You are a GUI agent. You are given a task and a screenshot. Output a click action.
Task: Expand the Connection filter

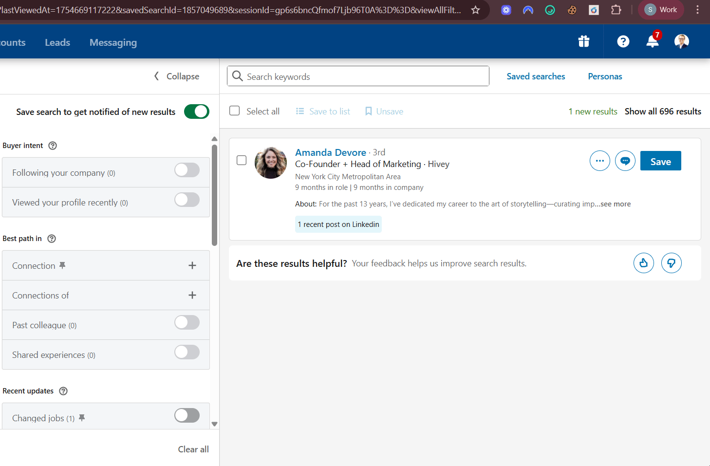(192, 265)
